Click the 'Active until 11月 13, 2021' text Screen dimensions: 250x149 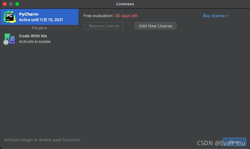click(41, 20)
